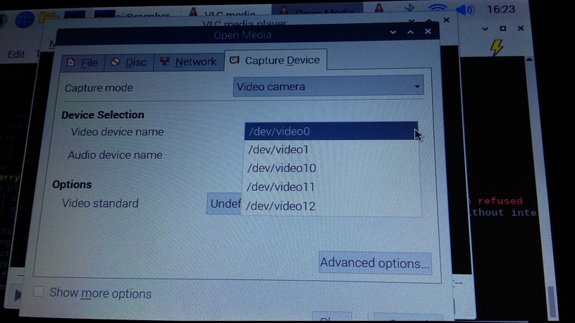Viewport: 575px width, 323px height.
Task: Click the clock showing 16:23
Action: (501, 8)
